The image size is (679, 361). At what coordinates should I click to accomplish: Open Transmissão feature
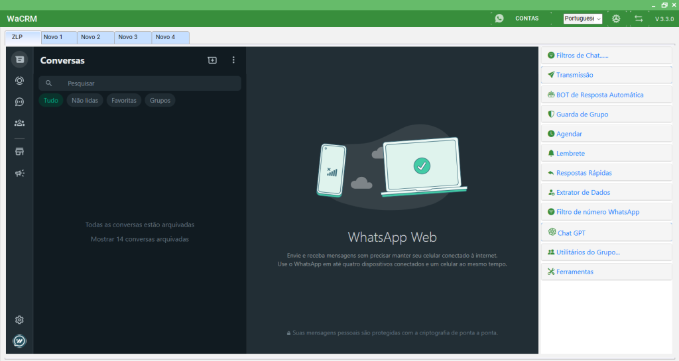(x=606, y=75)
